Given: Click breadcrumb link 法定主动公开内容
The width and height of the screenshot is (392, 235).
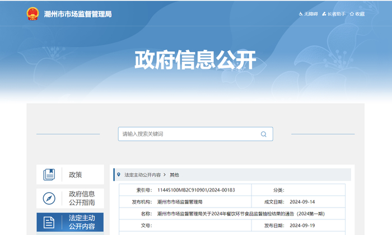Looking at the screenshot, I should pos(142,175).
